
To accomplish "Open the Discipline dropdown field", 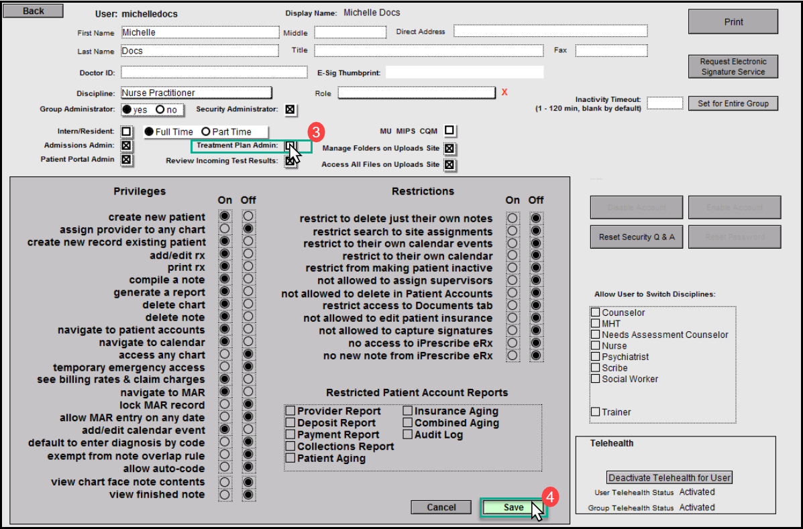I will tap(196, 93).
